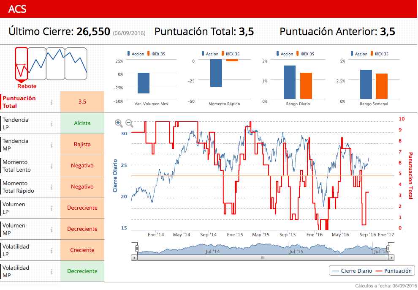Click the Decreciente value for Volumen MP
418x290 pixels.
[82, 229]
